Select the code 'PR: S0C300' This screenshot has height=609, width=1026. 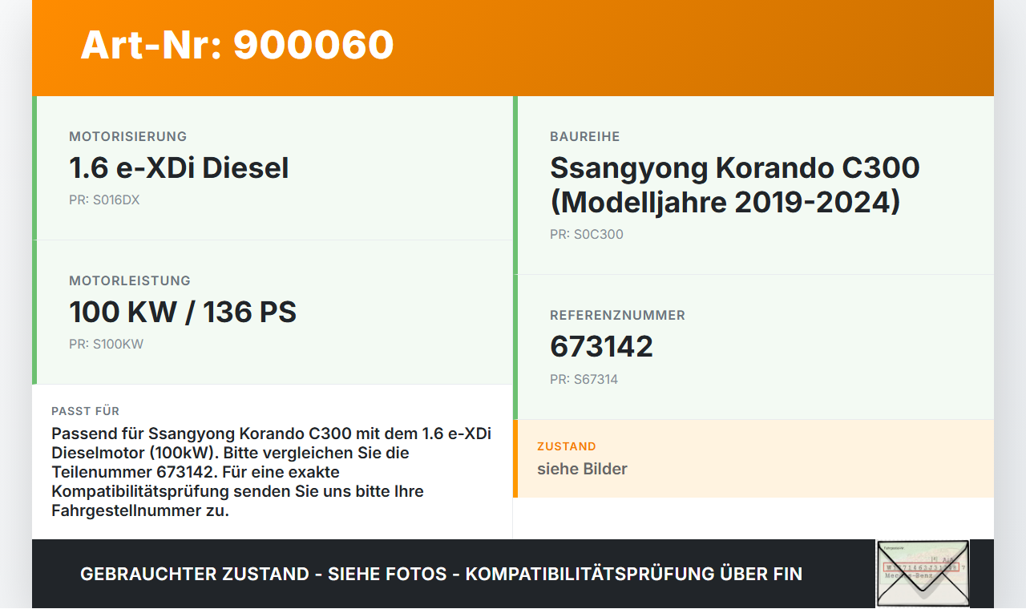587,235
